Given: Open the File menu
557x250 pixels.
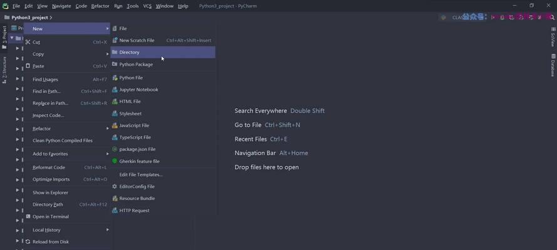Looking at the screenshot, I should click(x=16, y=6).
